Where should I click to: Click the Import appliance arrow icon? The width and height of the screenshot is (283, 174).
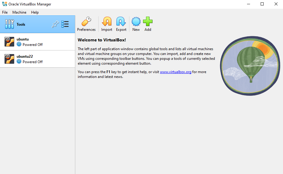(106, 22)
